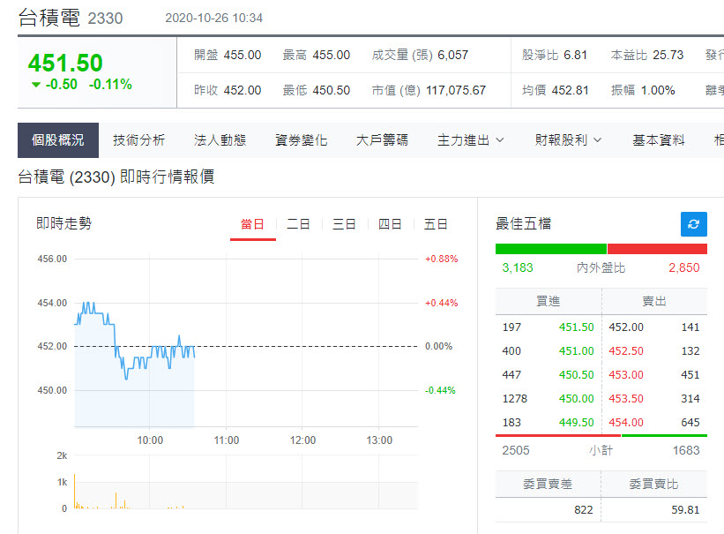
Task: Click bid price 449.50
Action: [x=576, y=423]
